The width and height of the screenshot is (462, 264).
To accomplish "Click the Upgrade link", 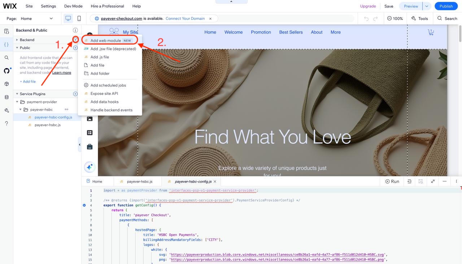I will (368, 6).
